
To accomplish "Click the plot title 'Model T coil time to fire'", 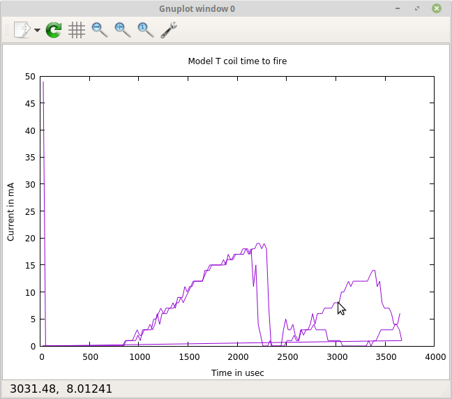I will coord(237,61).
